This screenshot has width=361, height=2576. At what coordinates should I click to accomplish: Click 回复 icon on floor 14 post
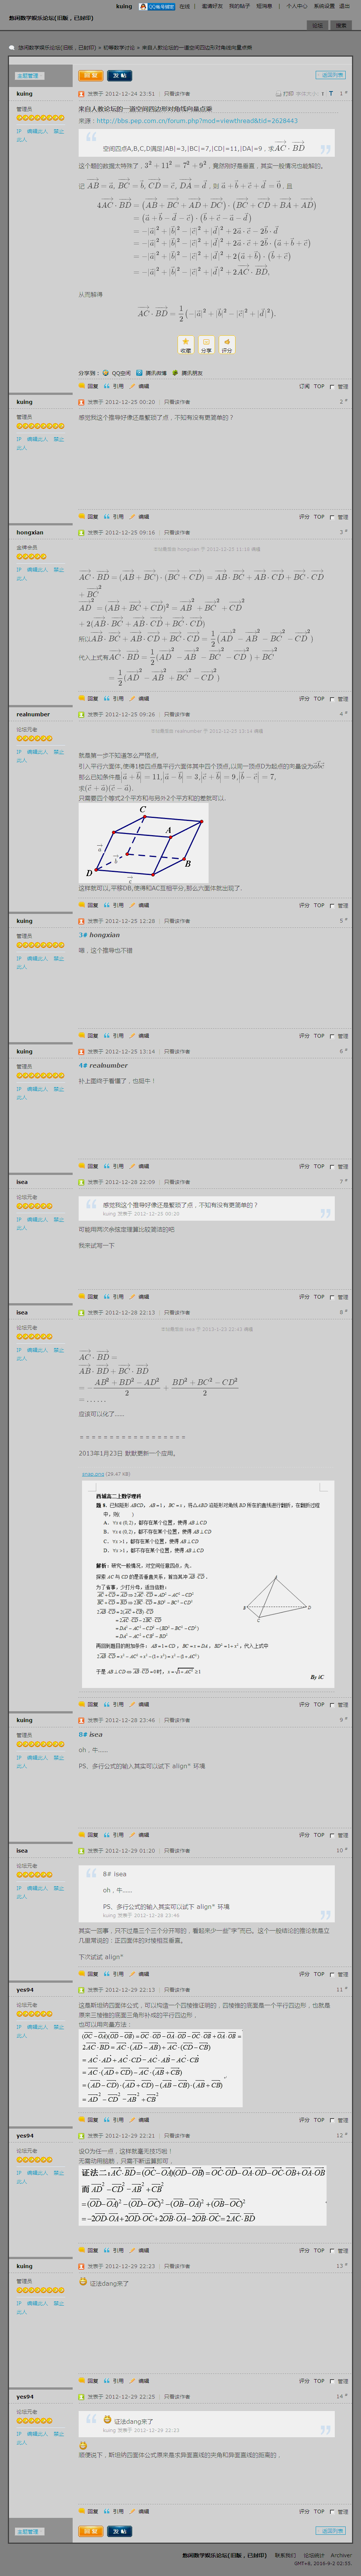tap(89, 2511)
